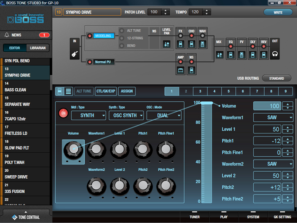Click the vertical Volume slider handle
This screenshot has width=297, height=223.
click(x=207, y=105)
